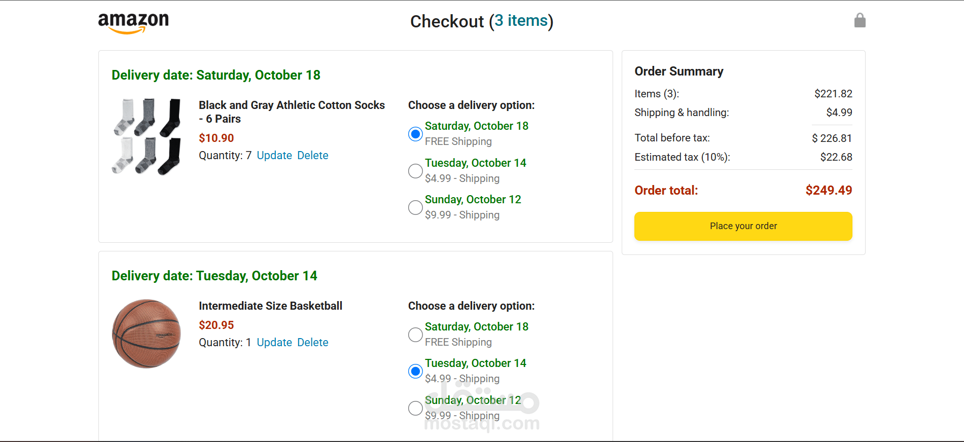Select Saturday October 18 free shipping for socks
Screen dimensions: 964x442
click(415, 134)
